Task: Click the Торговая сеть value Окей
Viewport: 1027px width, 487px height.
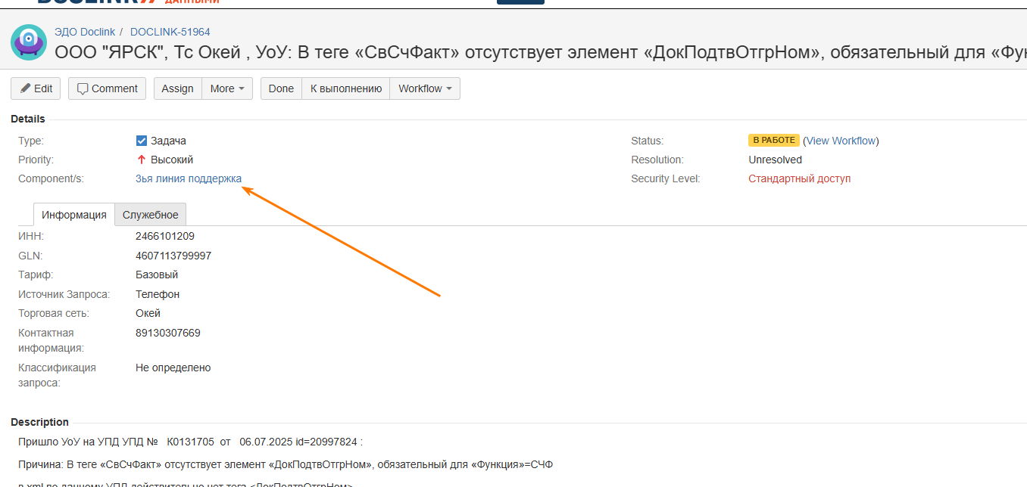Action: [148, 313]
